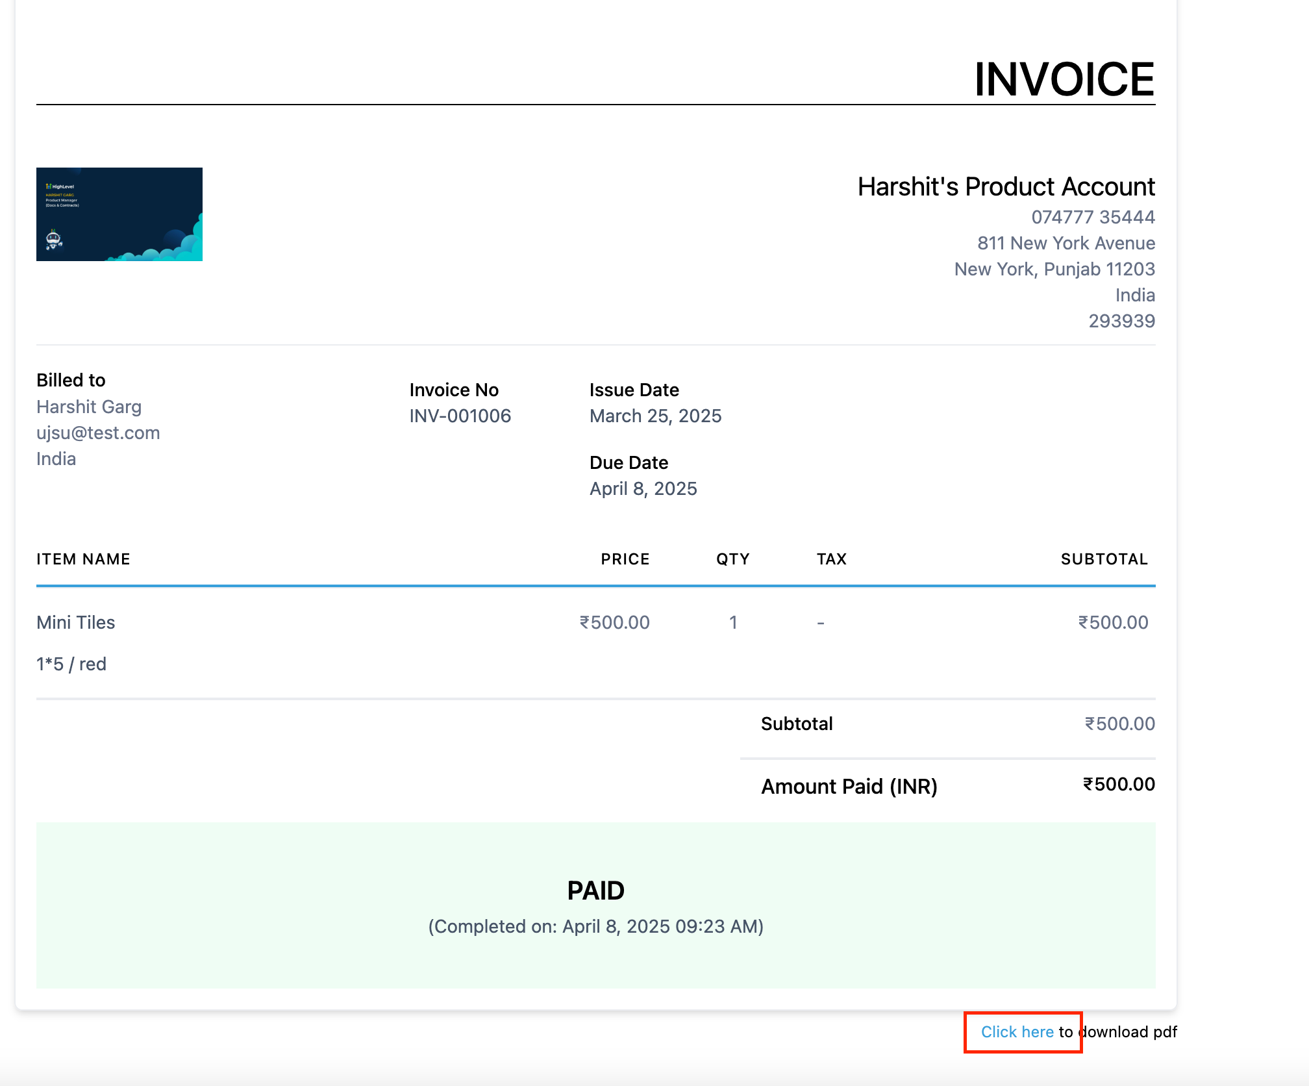This screenshot has height=1086, width=1309.
Task: Click the phone number 074777 35444
Action: [x=1093, y=217]
